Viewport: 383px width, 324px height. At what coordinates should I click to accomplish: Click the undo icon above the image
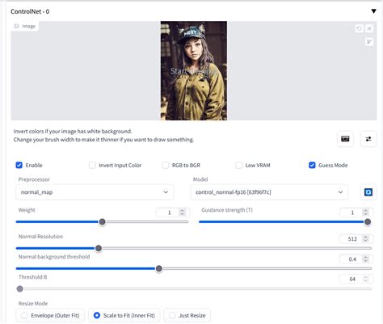pyautogui.click(x=359, y=28)
